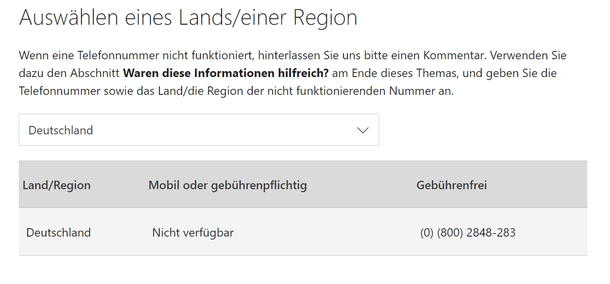Click bold text Waren diese Informationen hilfreich?
This screenshot has height=284, width=610.
[226, 73]
